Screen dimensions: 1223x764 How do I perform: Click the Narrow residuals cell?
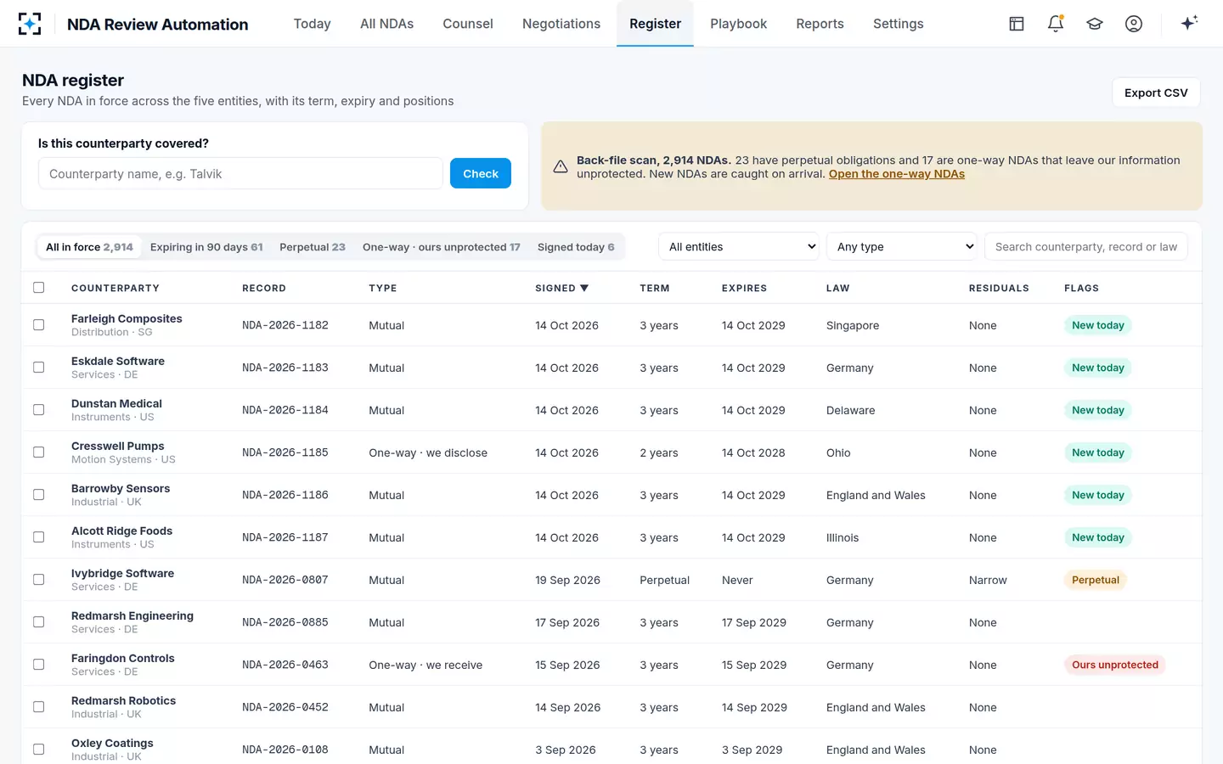[x=988, y=580]
